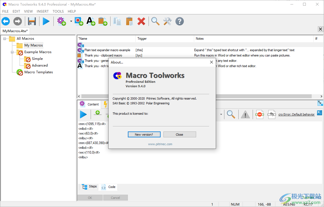Open editor toolbar dropdown arrow
Screen dimensions: 324x207
(x=221, y=114)
